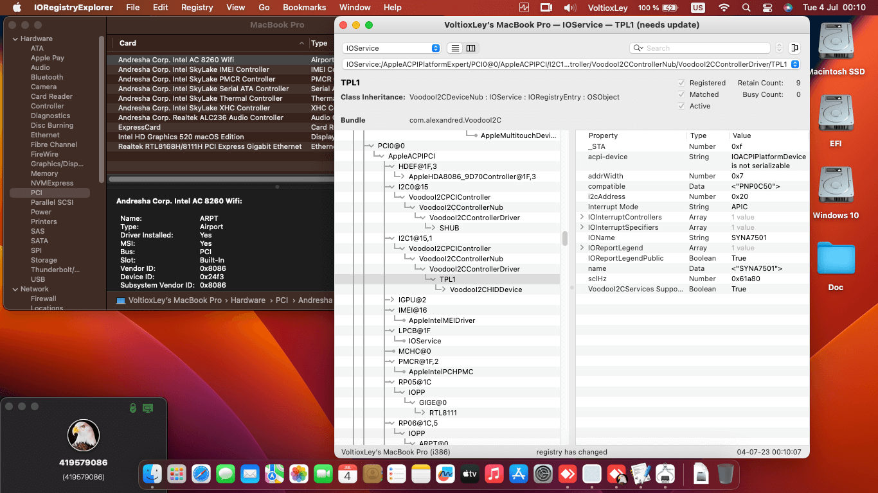878x493 pixels.
Task: Toggle the Active checkbox
Action: (681, 106)
